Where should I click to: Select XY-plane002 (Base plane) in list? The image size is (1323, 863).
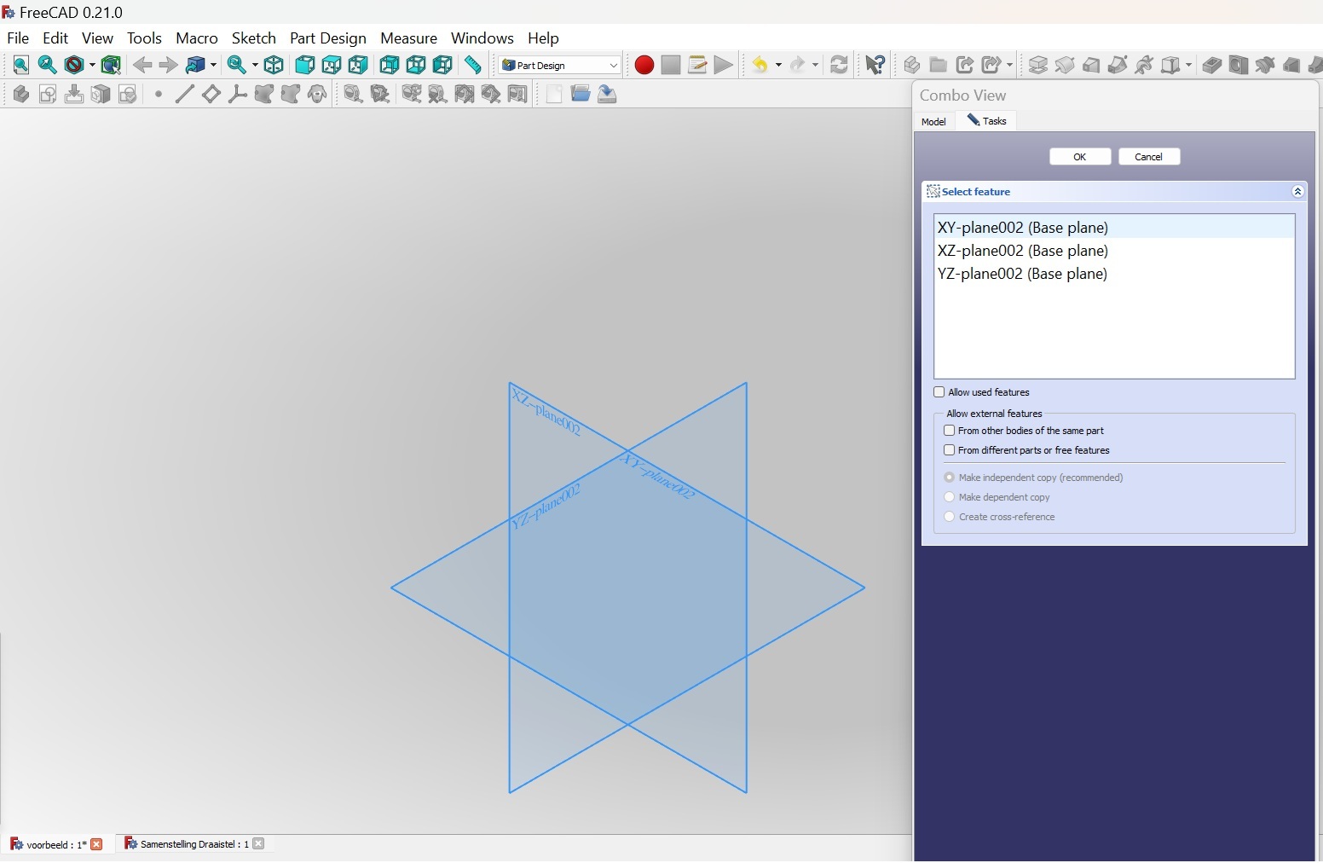coord(1114,228)
